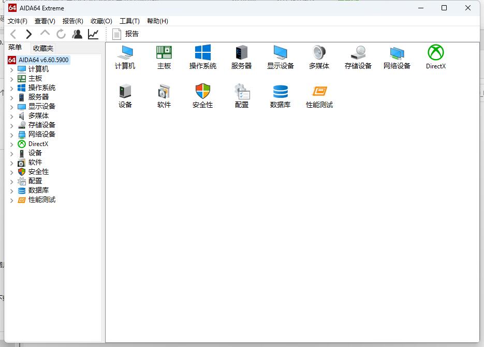This screenshot has height=347, width=484.
Task: Select AIDA64 v6.60.5900 root tree item
Action: 43,60
